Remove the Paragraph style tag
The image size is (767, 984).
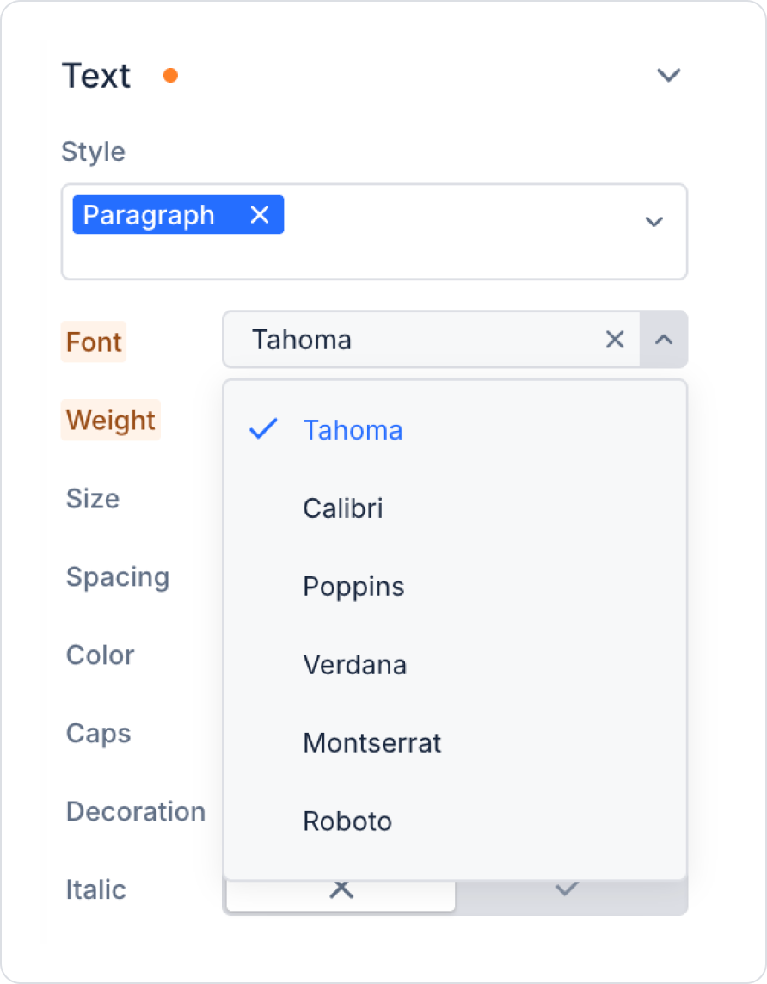click(x=260, y=215)
